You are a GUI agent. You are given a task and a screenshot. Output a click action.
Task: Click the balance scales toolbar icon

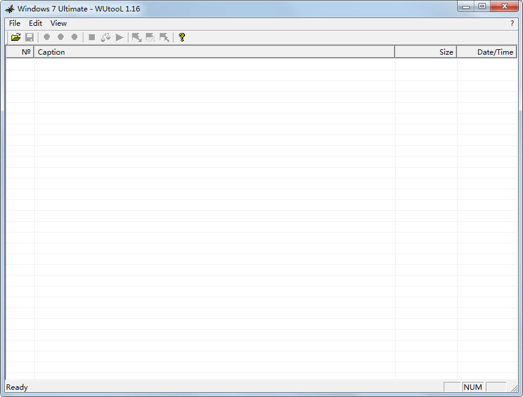pos(106,37)
